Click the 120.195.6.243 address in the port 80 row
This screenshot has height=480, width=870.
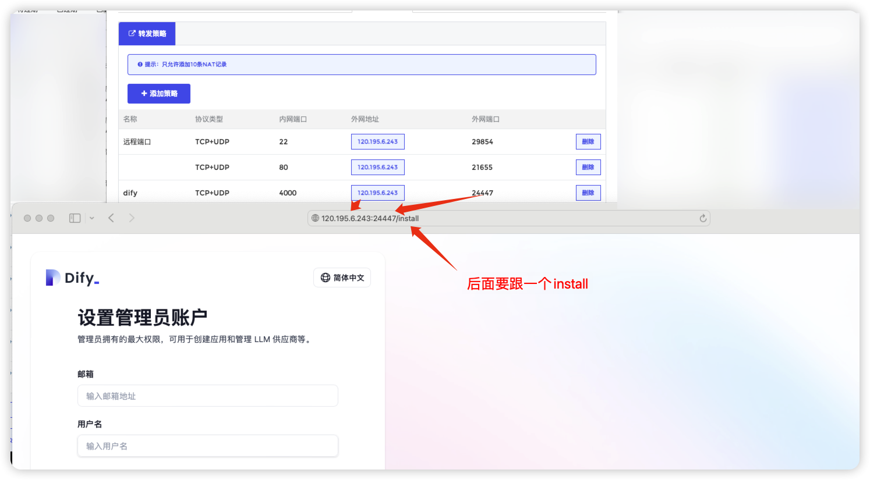point(377,168)
